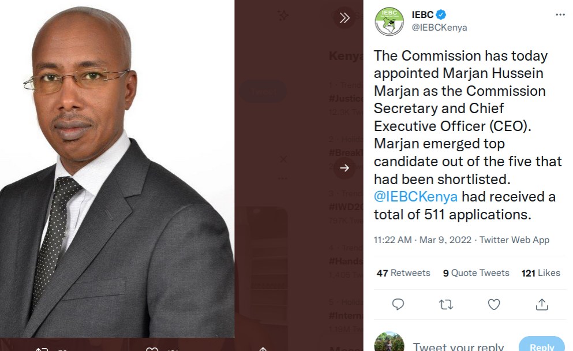The width and height of the screenshot is (573, 351).
Task: Open @IEBCKenya handle under the account name
Action: [439, 27]
